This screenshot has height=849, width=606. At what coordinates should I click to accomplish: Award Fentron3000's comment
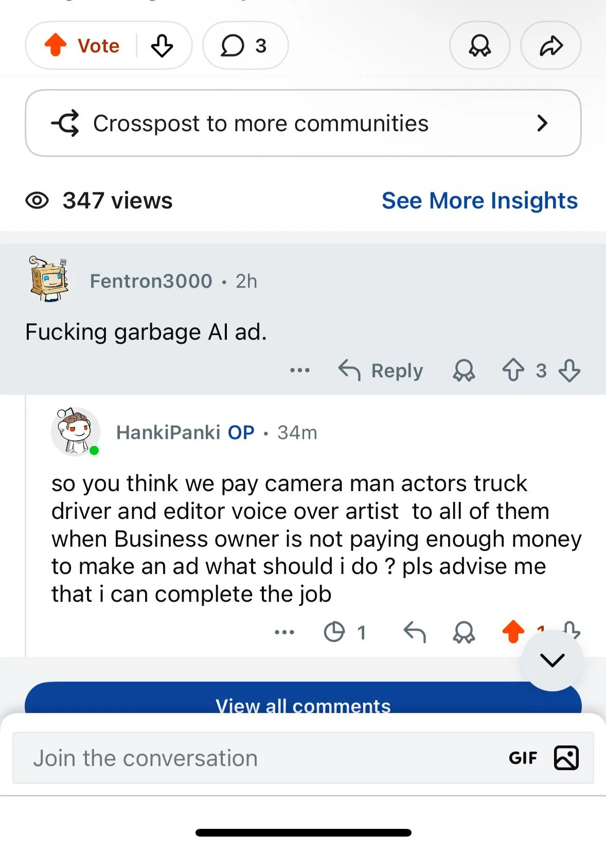(x=464, y=370)
